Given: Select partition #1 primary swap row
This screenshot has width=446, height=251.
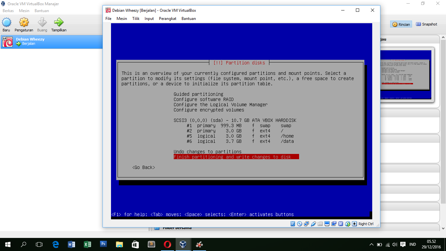Looking at the screenshot, I should [x=239, y=125].
